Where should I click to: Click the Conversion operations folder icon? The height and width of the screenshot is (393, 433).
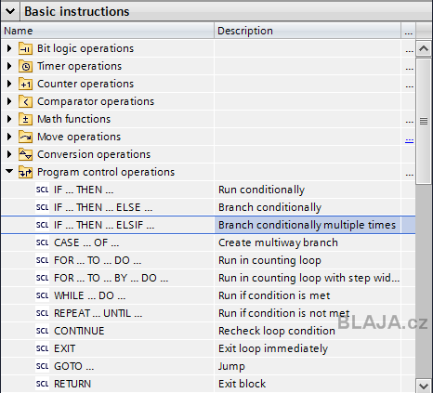(25, 154)
